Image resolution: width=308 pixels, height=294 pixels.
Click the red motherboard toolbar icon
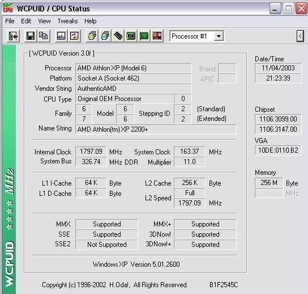pyautogui.click(x=157, y=36)
